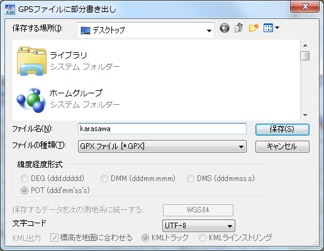Click the 保存(S) button

282,129
